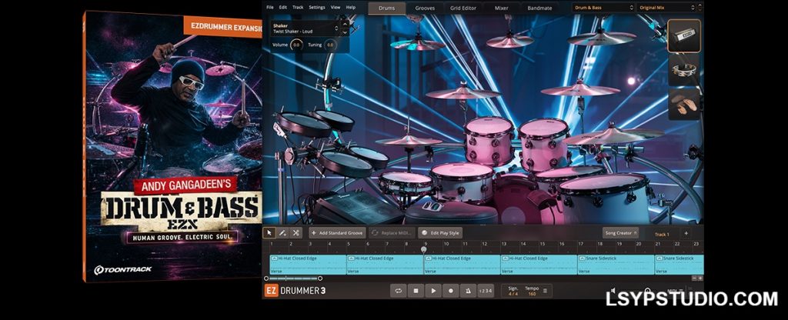Screen dimensions: 788x320
Task: Select the Snare Sidestick clip at bar 21
Action: pyautogui.click(x=679, y=265)
